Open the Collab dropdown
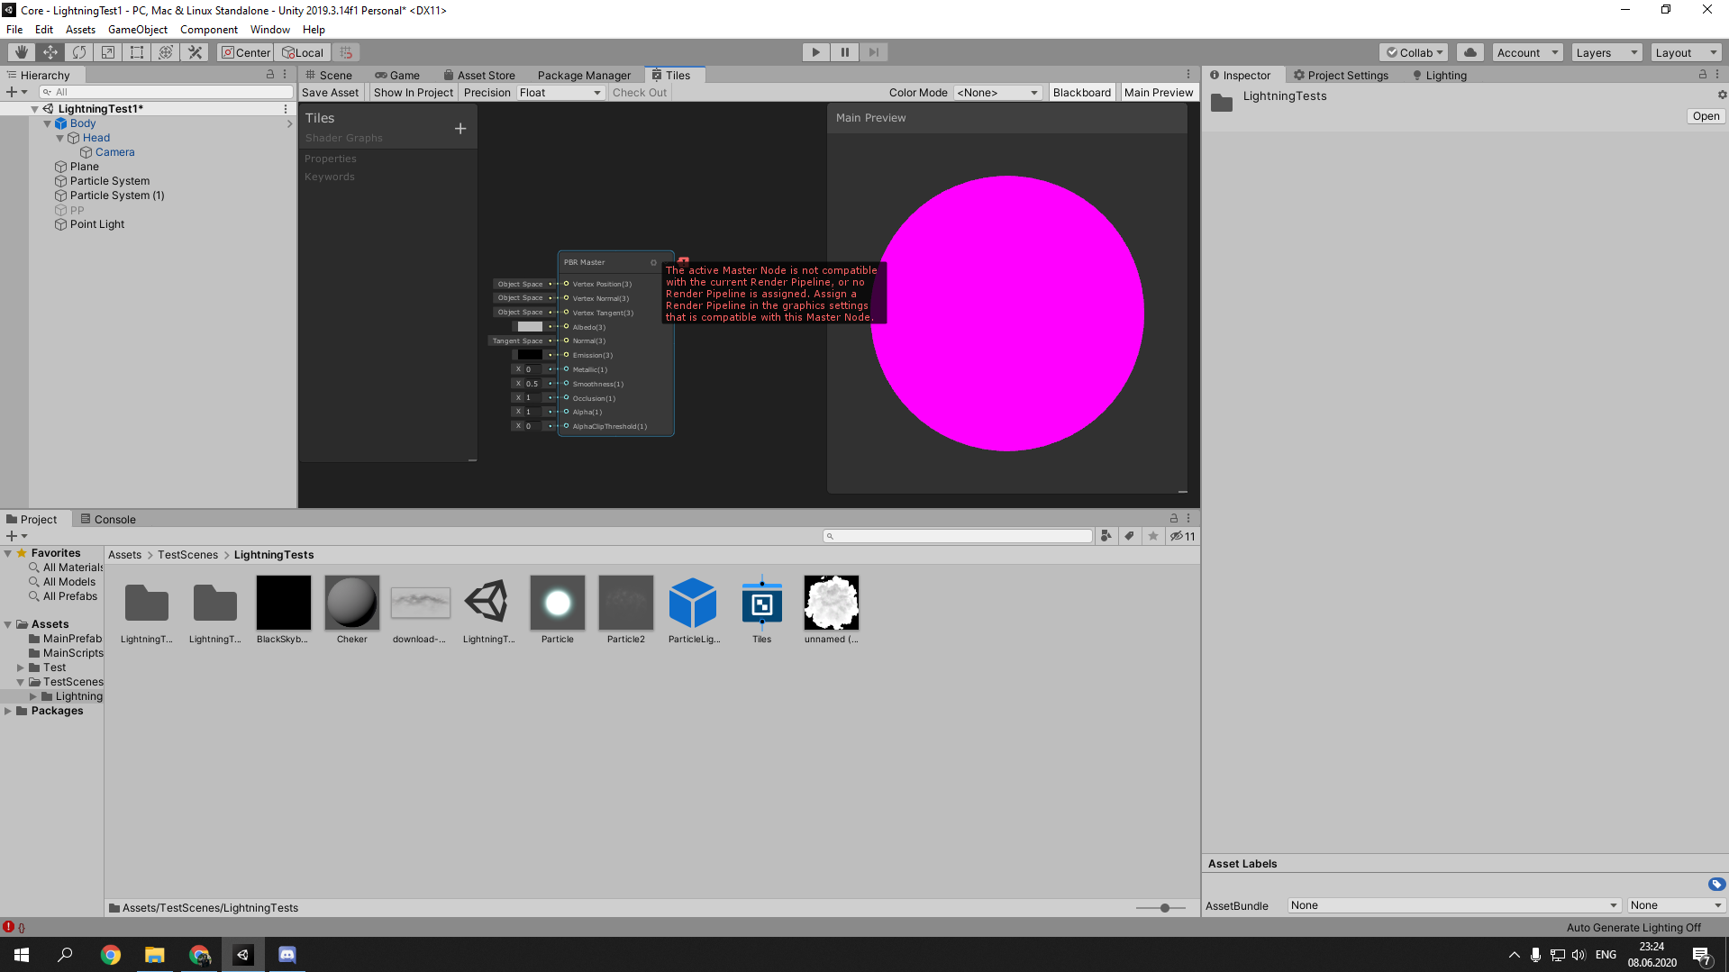 point(1414,52)
